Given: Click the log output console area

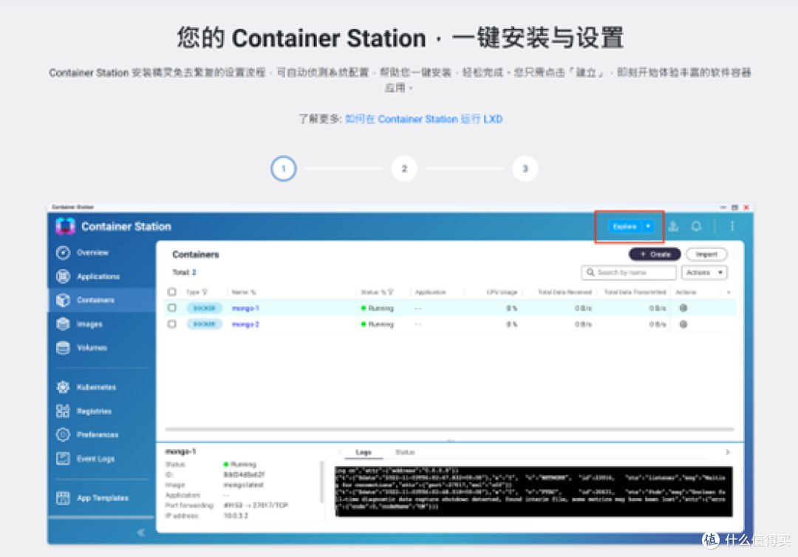Looking at the screenshot, I should tap(533, 492).
